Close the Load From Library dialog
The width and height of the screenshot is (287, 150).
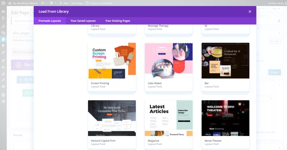pos(250,11)
